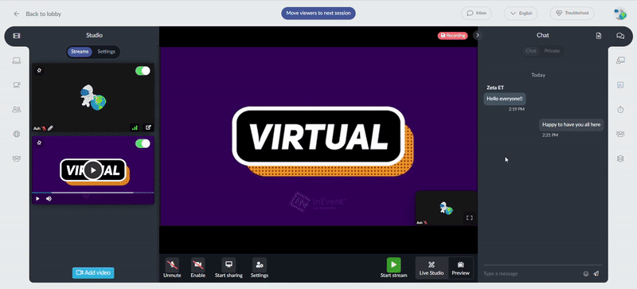Open the Troubleshoot button
Screen dimensions: 637x289
click(572, 13)
